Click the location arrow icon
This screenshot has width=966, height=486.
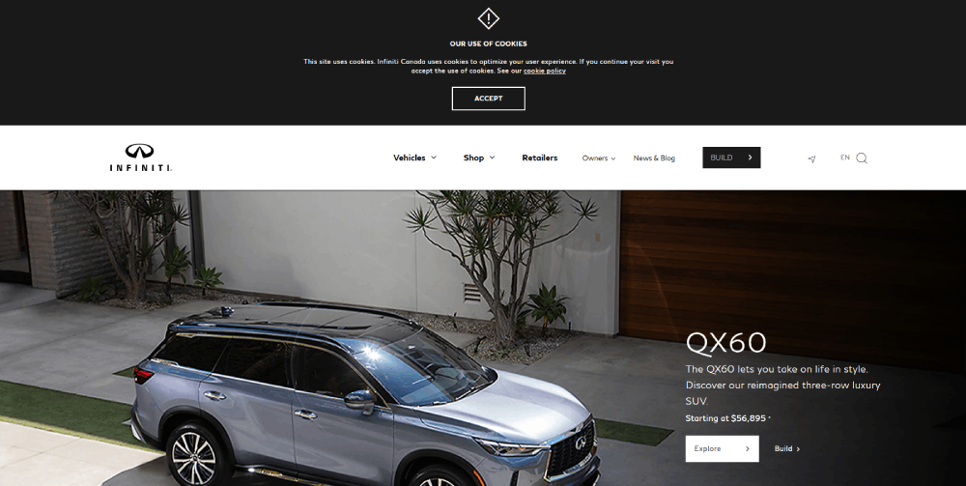pos(811,158)
